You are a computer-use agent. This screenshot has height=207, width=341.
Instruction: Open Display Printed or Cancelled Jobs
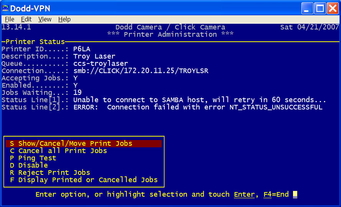point(88,180)
